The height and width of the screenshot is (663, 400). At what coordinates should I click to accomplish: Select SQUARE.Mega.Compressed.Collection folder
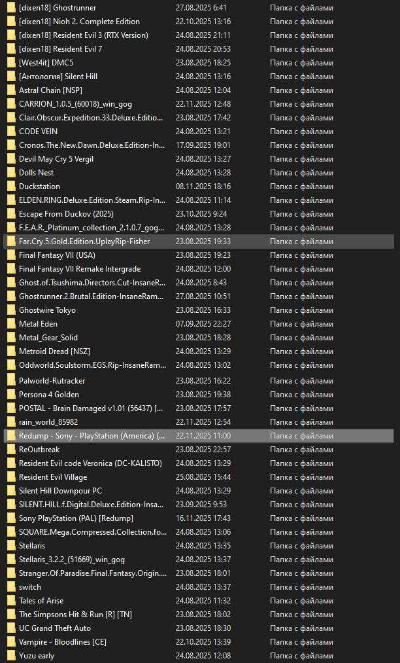point(93,532)
